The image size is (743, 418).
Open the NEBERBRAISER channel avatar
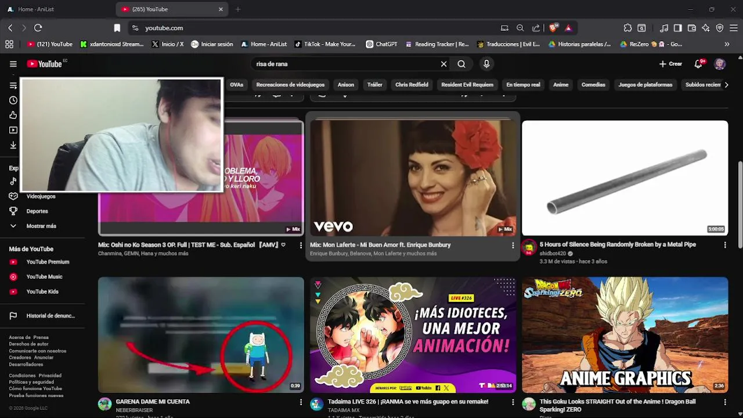104,405
